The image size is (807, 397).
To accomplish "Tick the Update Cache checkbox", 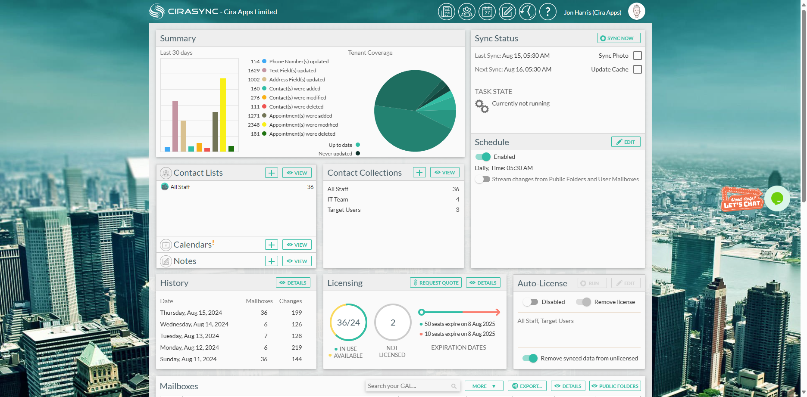I will 638,69.
